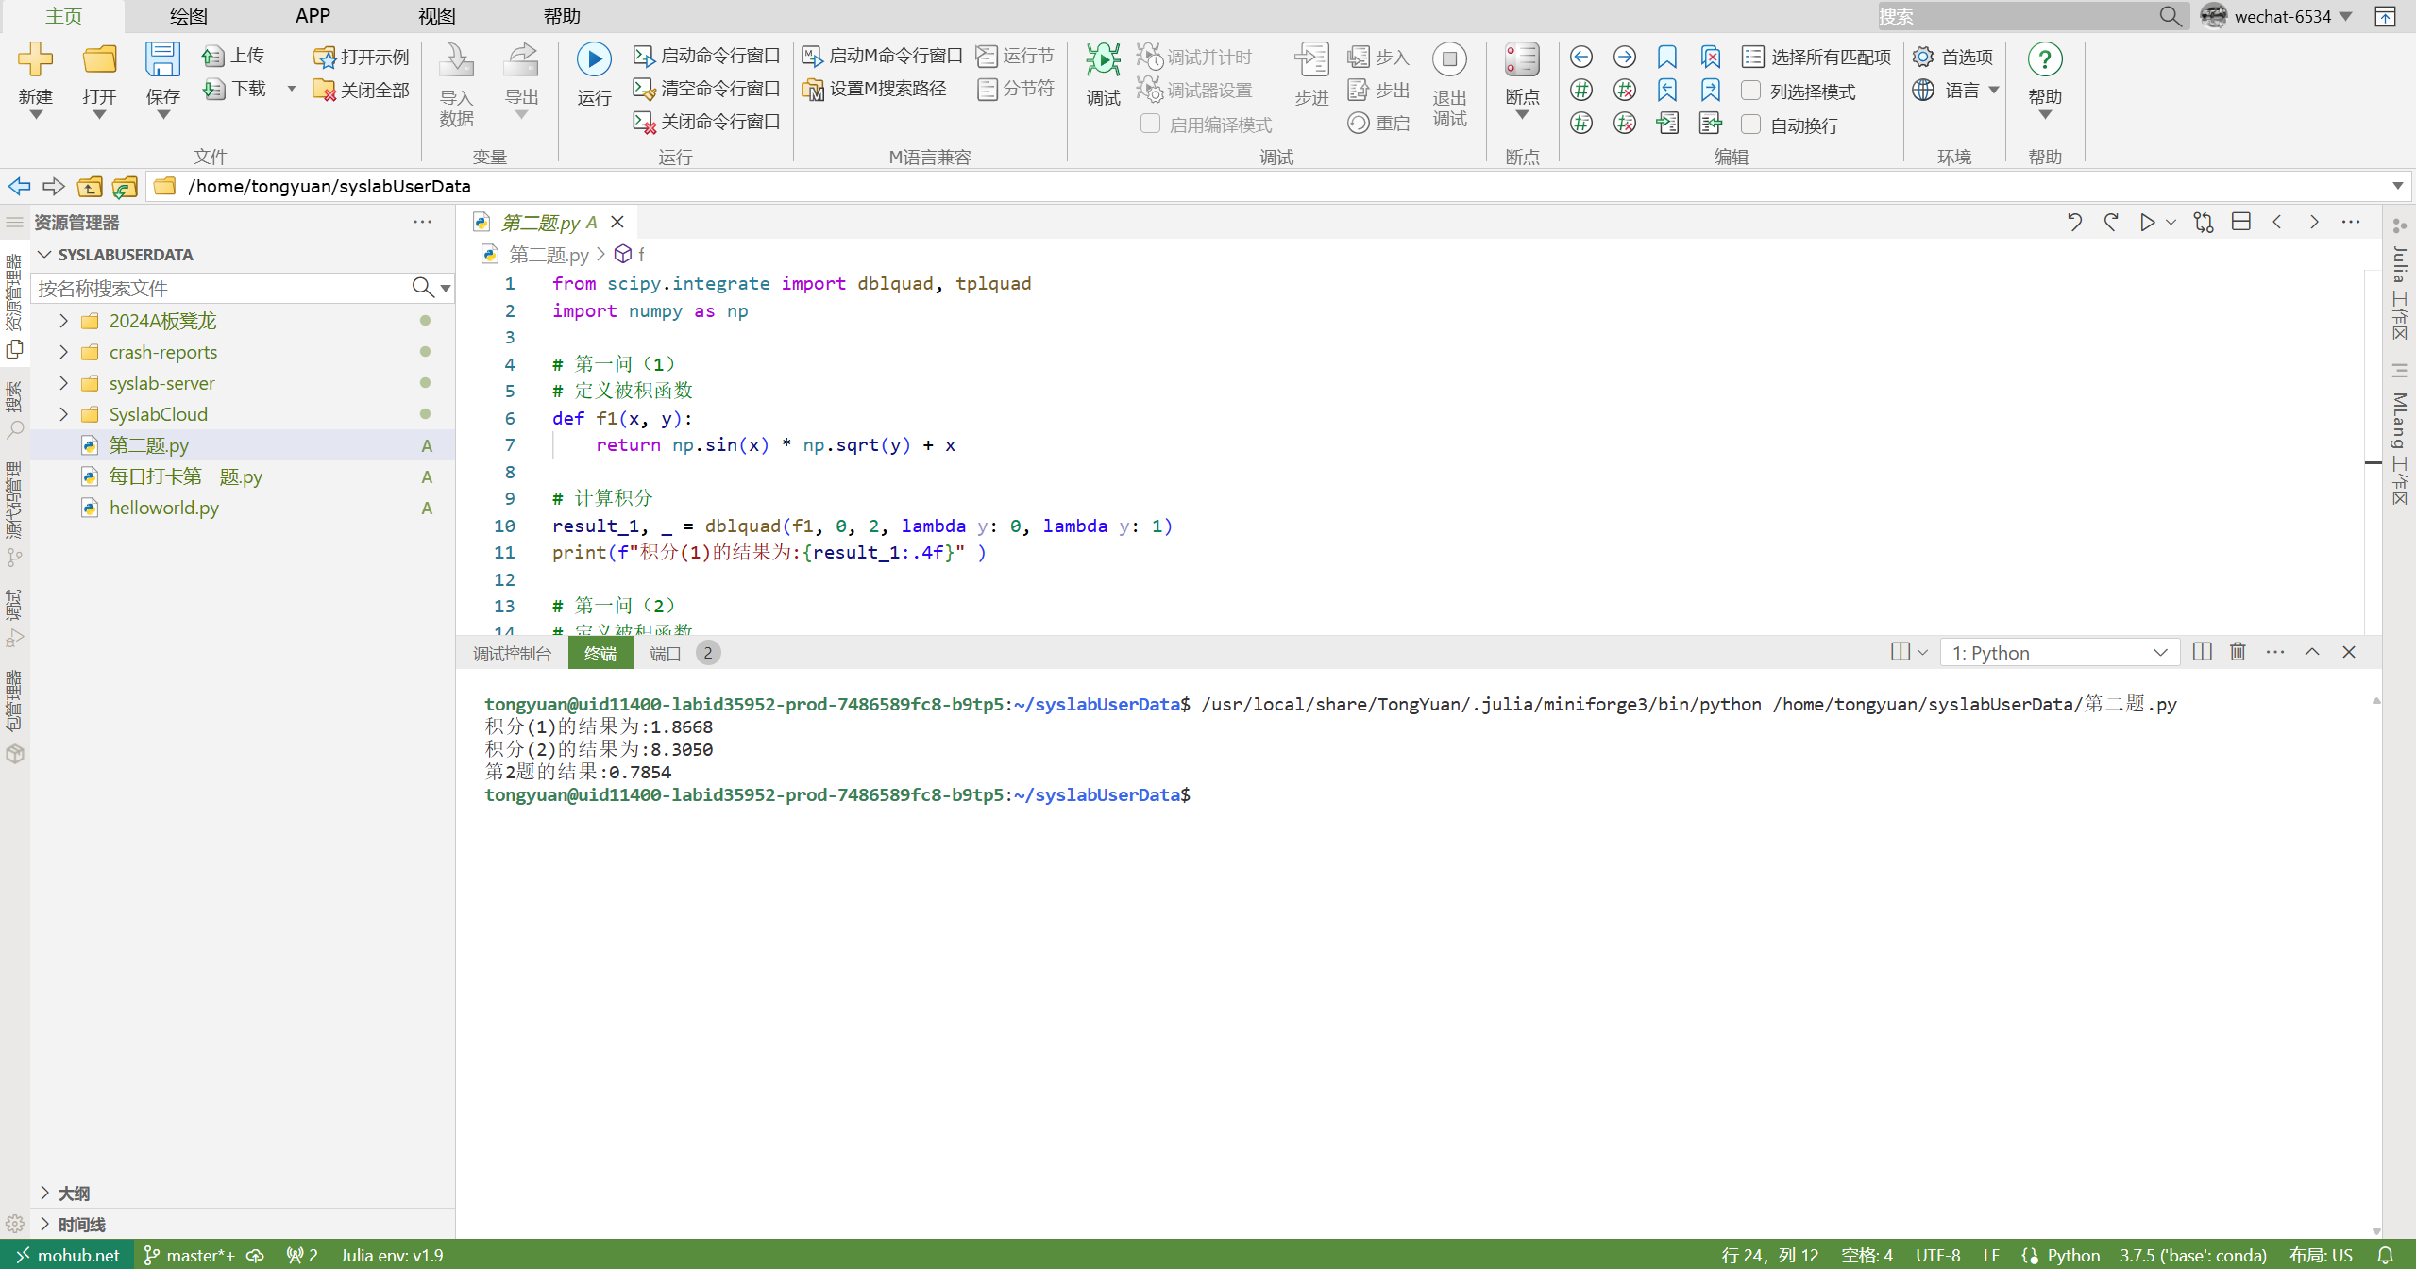Click the New file (新建) plus icon
The width and height of the screenshot is (2416, 1269).
[35, 59]
